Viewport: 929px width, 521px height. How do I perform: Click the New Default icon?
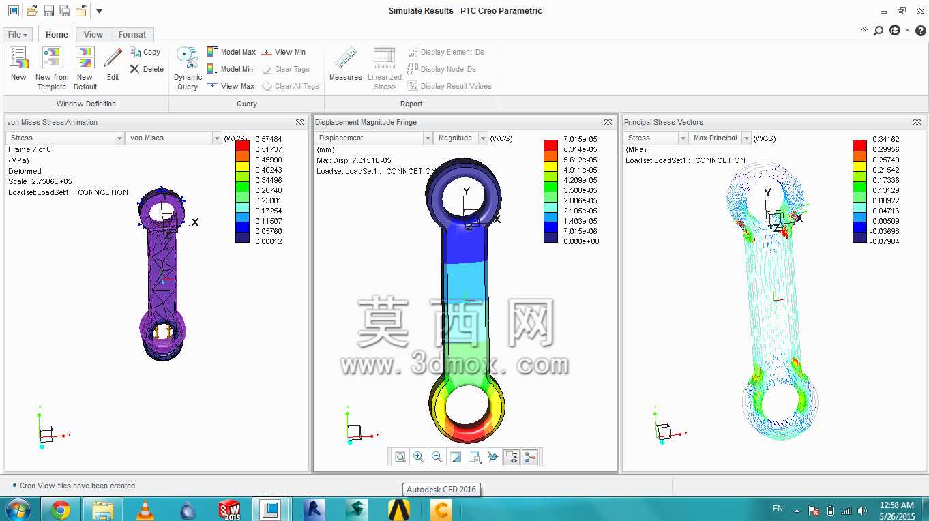click(85, 58)
